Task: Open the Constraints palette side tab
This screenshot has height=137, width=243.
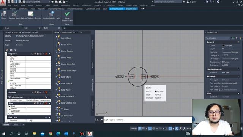Action: click(x=93, y=106)
